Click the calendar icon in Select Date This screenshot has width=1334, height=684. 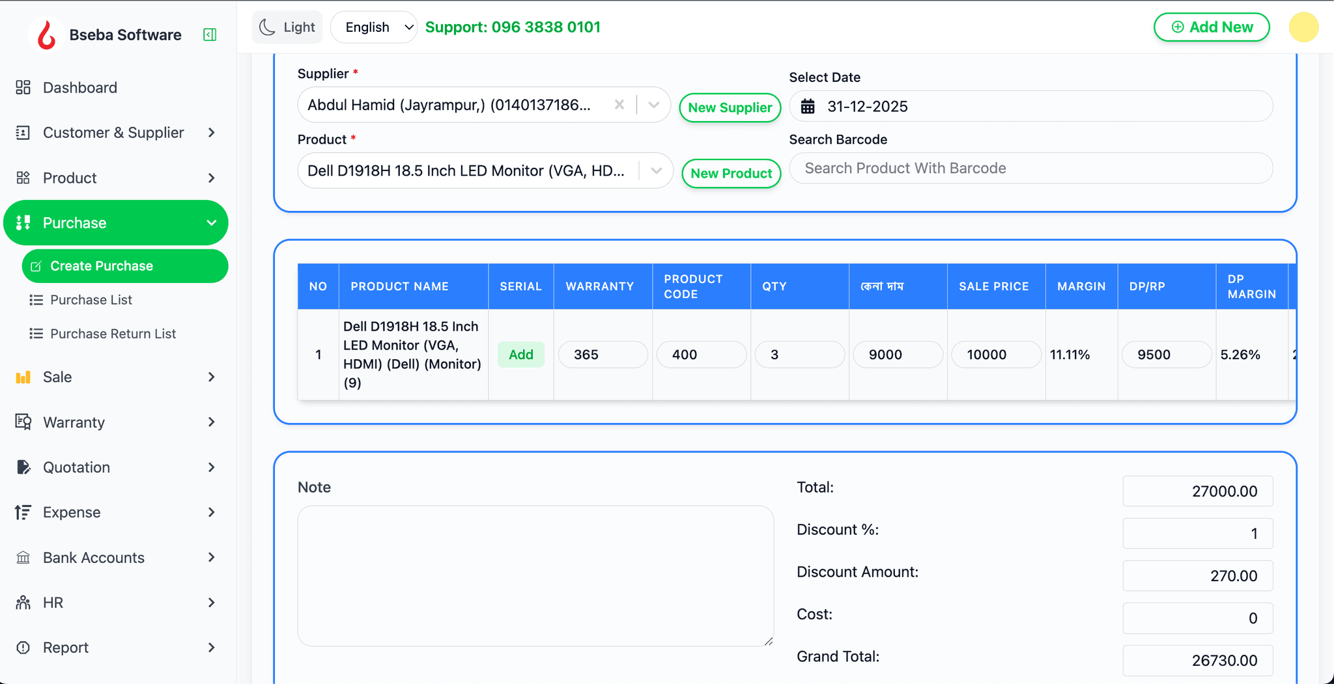[808, 107]
